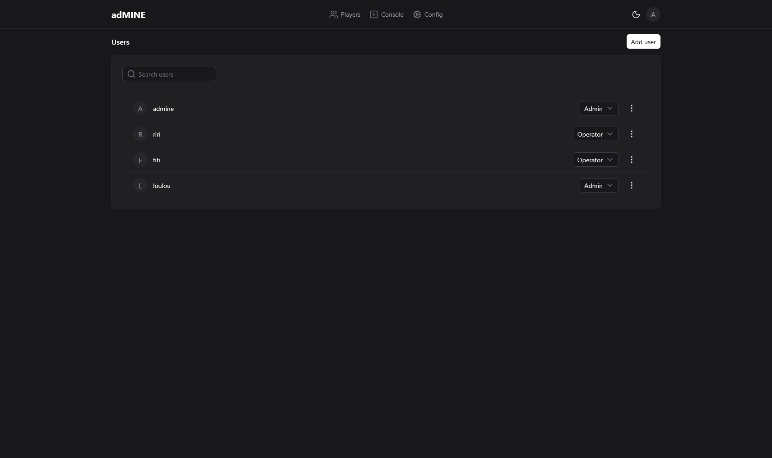Click the avatar icon for loulou
This screenshot has width=772, height=458.
(x=140, y=186)
